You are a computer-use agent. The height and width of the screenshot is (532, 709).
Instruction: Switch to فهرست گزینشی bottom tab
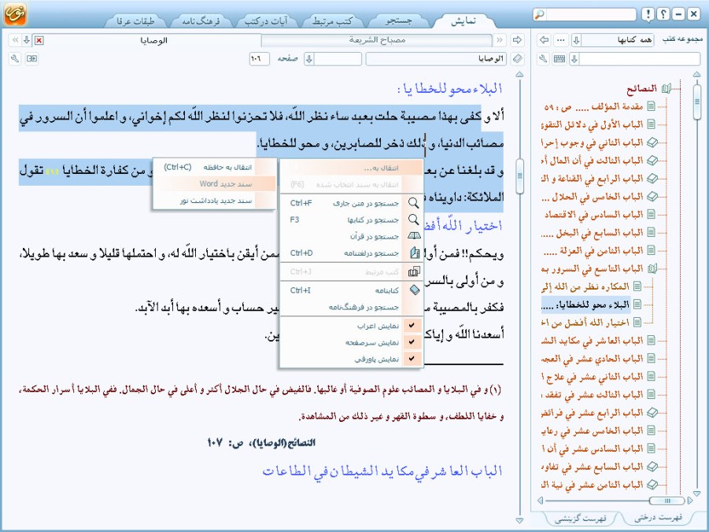pos(580,519)
